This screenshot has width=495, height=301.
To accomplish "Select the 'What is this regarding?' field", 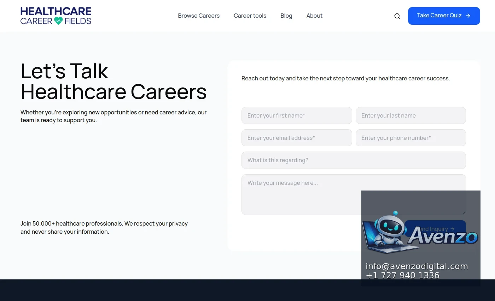I will click(x=354, y=160).
